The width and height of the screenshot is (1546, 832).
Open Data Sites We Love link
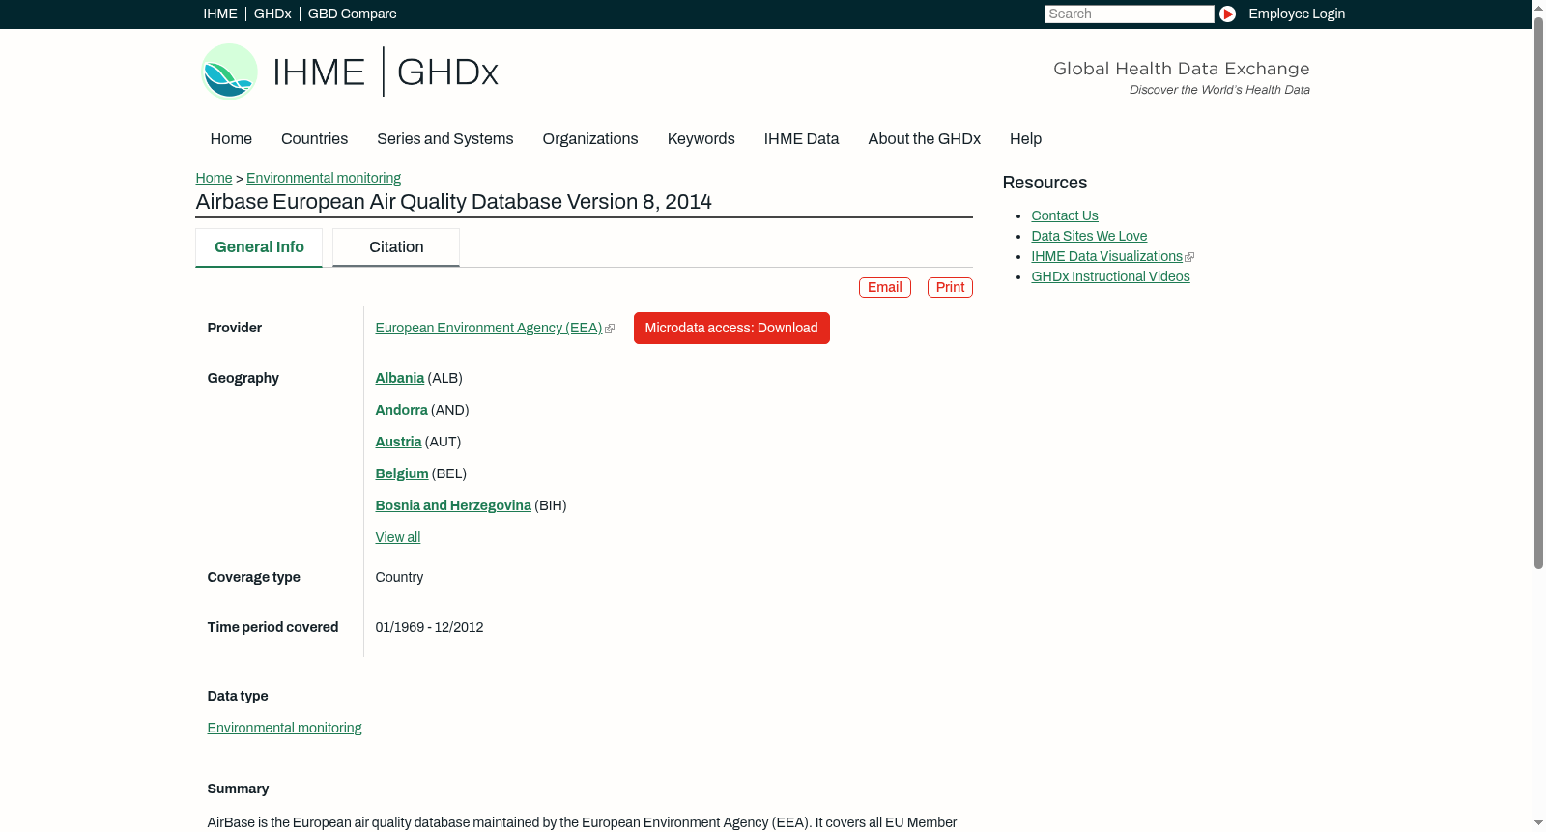pos(1089,236)
